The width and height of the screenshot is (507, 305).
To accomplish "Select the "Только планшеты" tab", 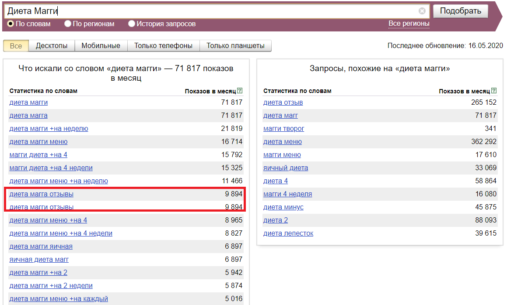I will tap(235, 45).
